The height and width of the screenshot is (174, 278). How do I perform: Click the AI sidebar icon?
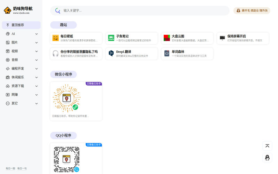(8, 34)
